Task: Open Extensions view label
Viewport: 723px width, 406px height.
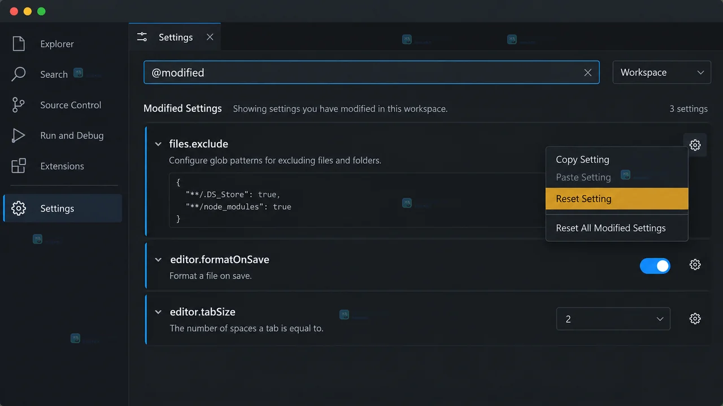Action: click(62, 166)
